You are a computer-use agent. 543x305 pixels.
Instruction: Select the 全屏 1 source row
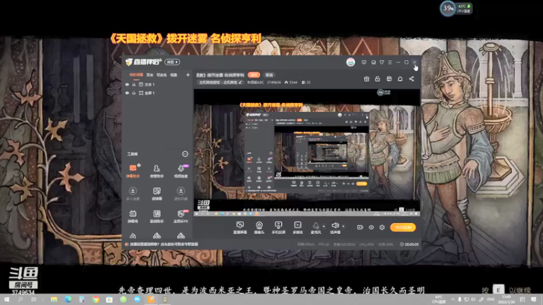157,93
